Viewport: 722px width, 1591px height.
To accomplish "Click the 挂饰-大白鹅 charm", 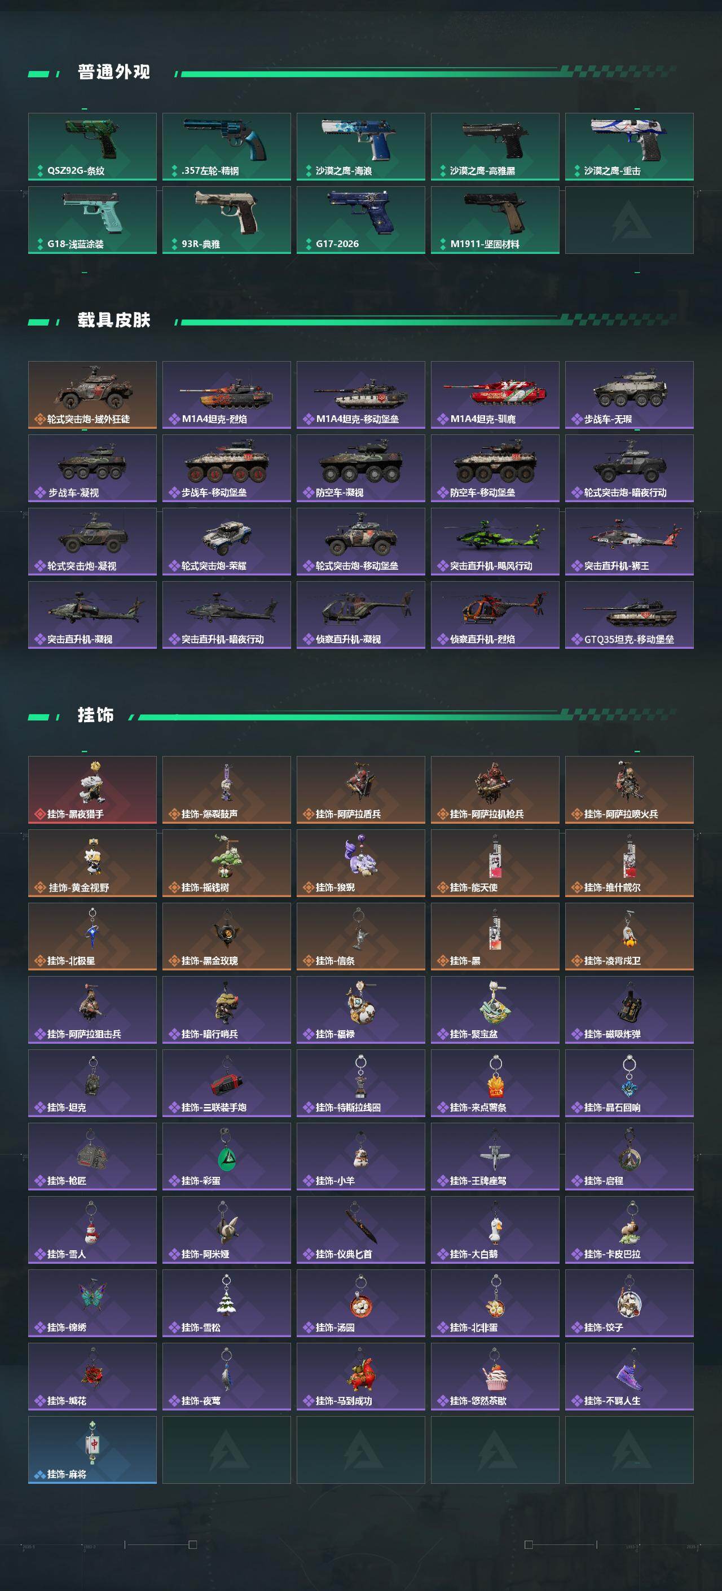I will (x=495, y=1230).
